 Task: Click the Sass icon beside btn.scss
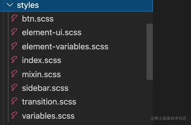click(x=14, y=19)
